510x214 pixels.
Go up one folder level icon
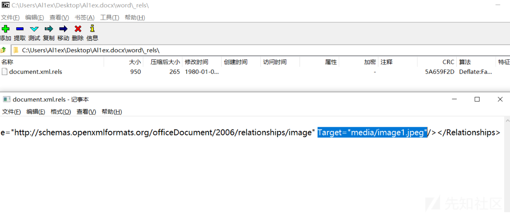pyautogui.click(x=4, y=50)
